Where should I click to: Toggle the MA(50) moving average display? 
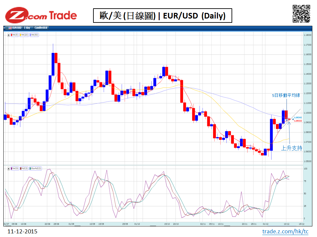tap(30, 35)
